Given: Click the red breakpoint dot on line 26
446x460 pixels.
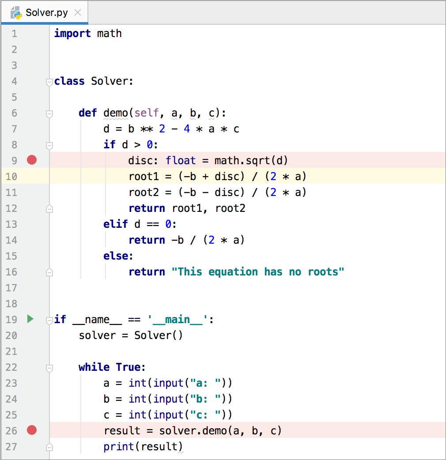Looking at the screenshot, I should point(31,430).
